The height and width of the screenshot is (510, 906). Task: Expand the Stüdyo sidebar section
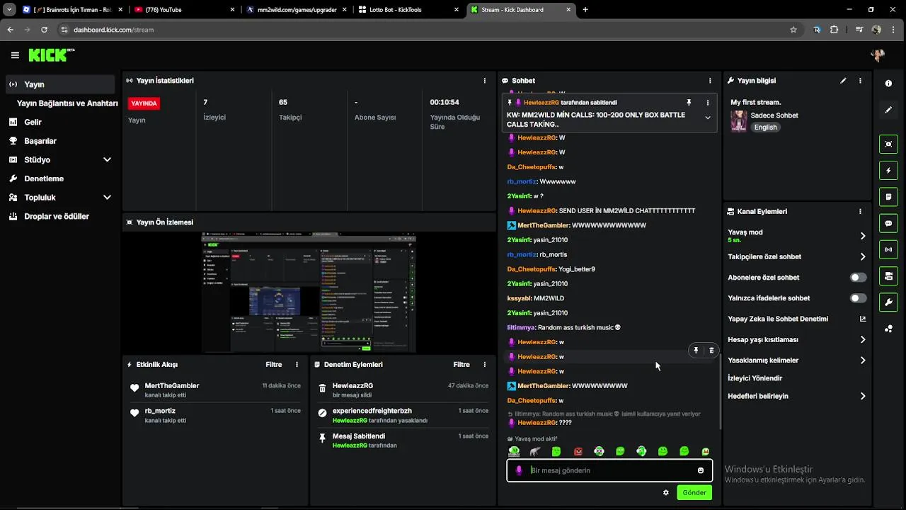coord(107,160)
